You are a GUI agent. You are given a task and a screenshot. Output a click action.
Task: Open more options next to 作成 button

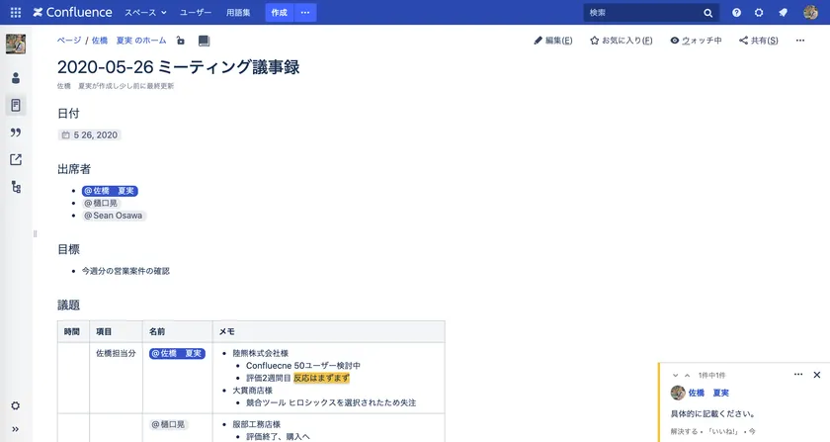(x=305, y=13)
